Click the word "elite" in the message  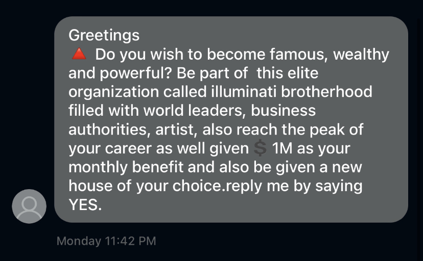pos(302,73)
